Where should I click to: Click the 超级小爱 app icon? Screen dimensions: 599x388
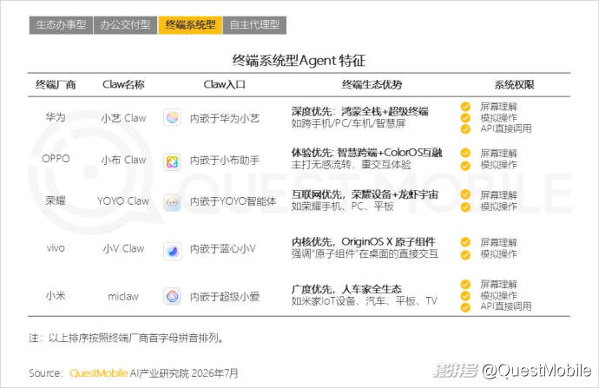coord(172,296)
